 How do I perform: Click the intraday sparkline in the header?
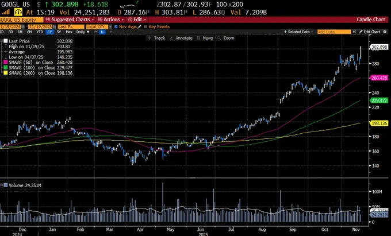point(129,5)
